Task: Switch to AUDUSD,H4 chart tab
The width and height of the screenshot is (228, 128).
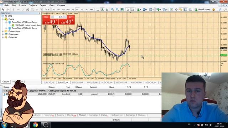Action: 92,82
